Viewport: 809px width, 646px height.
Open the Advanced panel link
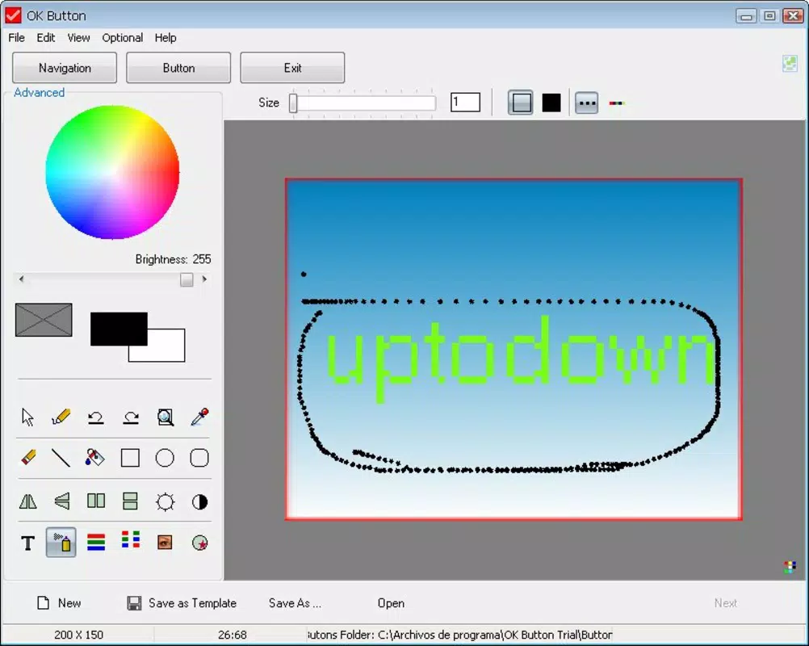[x=40, y=92]
